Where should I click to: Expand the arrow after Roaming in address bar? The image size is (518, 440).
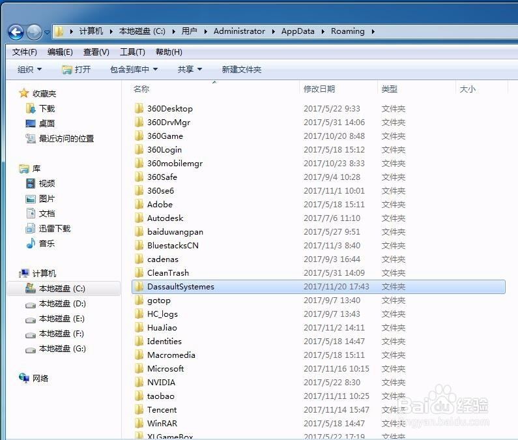click(373, 31)
